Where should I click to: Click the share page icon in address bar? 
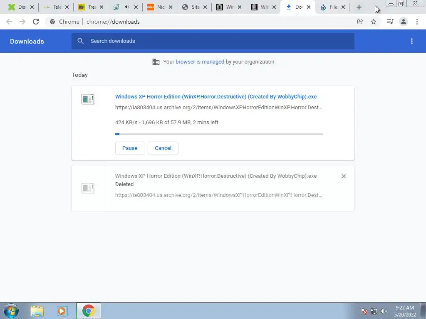360,22
